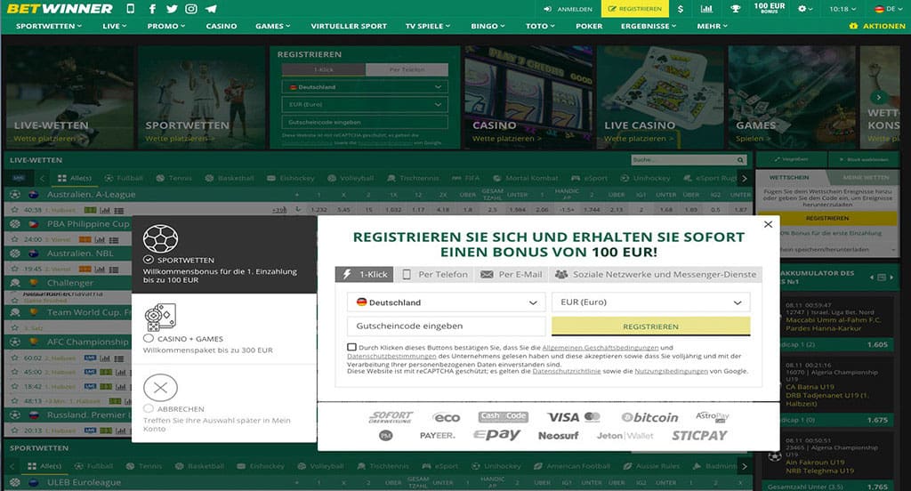
Task: Go to POKER menu item
Action: pyautogui.click(x=589, y=26)
